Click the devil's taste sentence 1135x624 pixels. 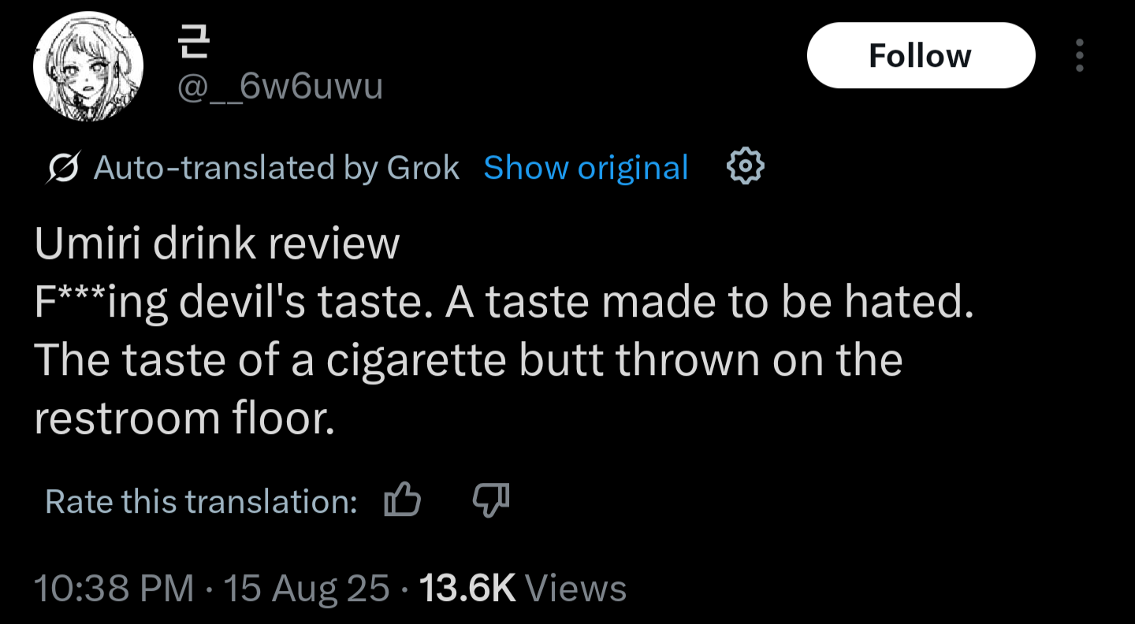(504, 303)
